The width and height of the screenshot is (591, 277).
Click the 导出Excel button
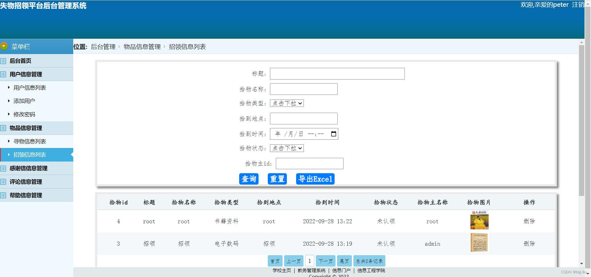[x=315, y=179]
